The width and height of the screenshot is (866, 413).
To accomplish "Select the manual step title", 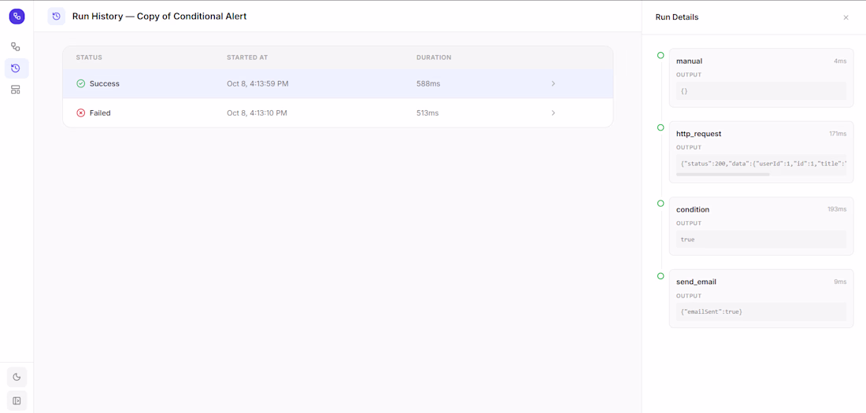I will point(690,61).
